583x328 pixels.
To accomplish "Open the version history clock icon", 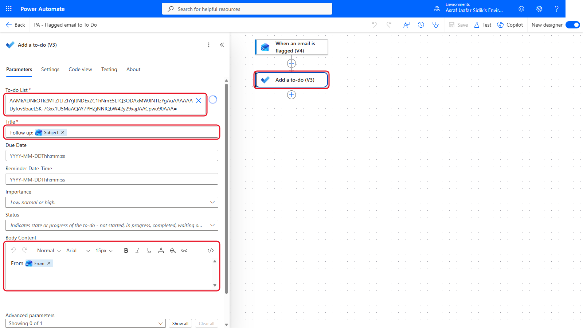I will (421, 25).
